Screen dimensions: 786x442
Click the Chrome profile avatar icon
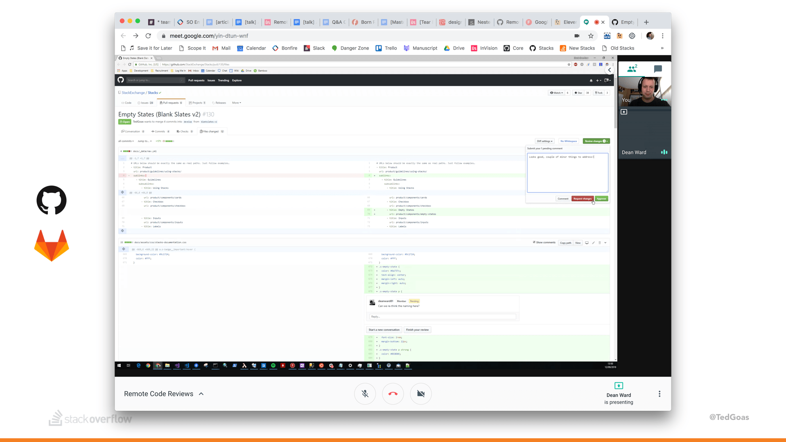[650, 36]
